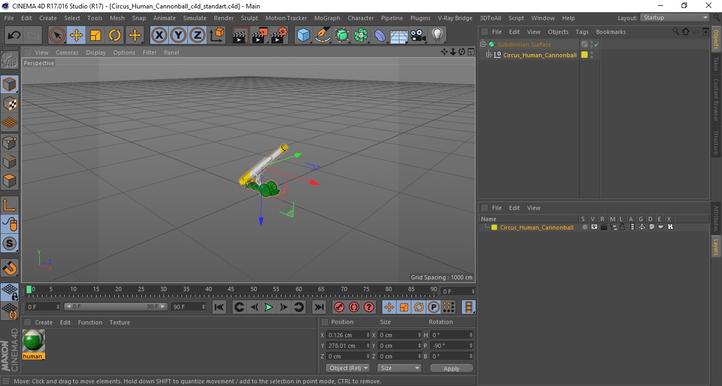Click the Array modeling object icon

tap(361, 36)
